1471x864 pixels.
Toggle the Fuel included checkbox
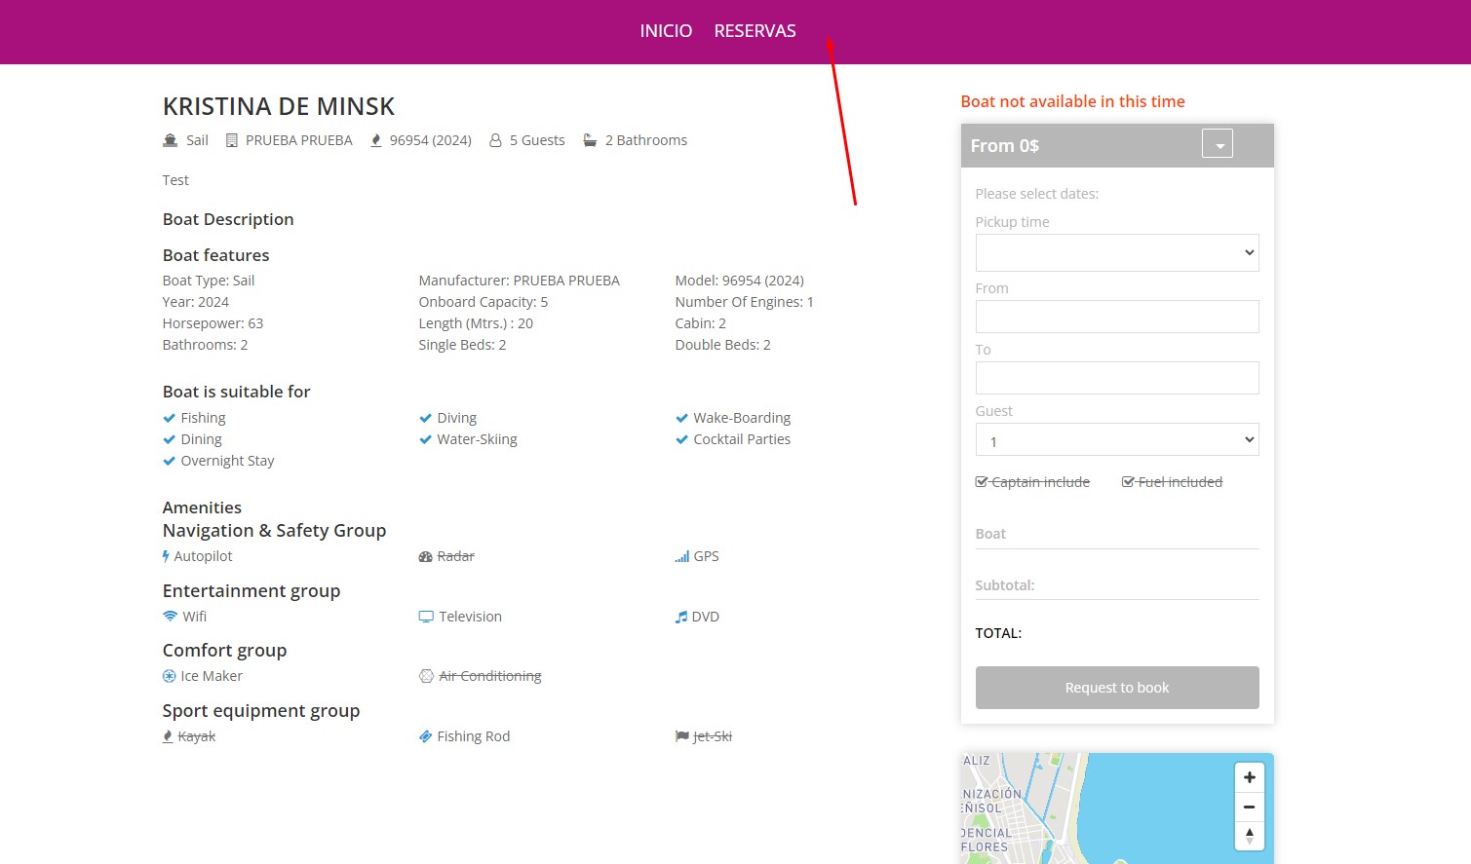tap(1128, 482)
